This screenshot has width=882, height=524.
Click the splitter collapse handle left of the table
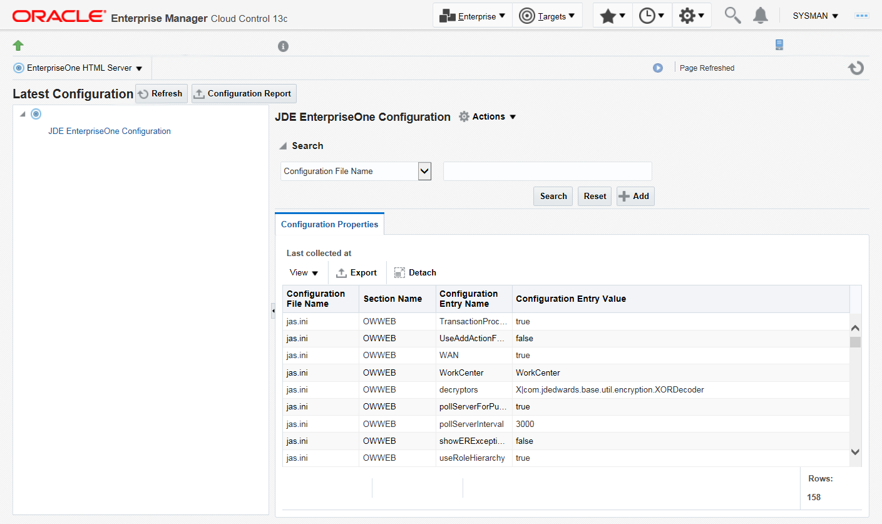[x=273, y=311]
